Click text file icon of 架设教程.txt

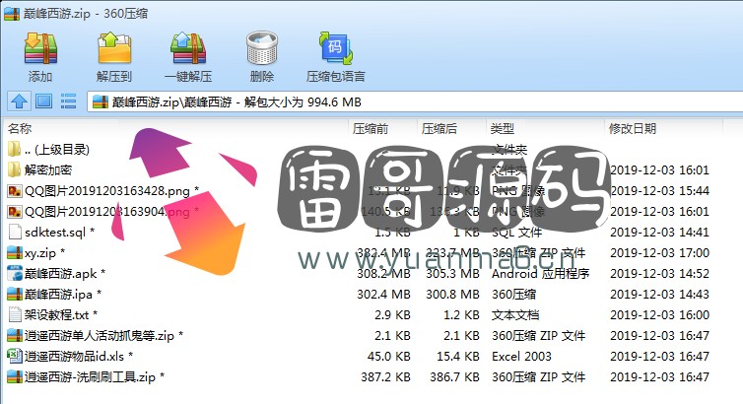coord(15,315)
